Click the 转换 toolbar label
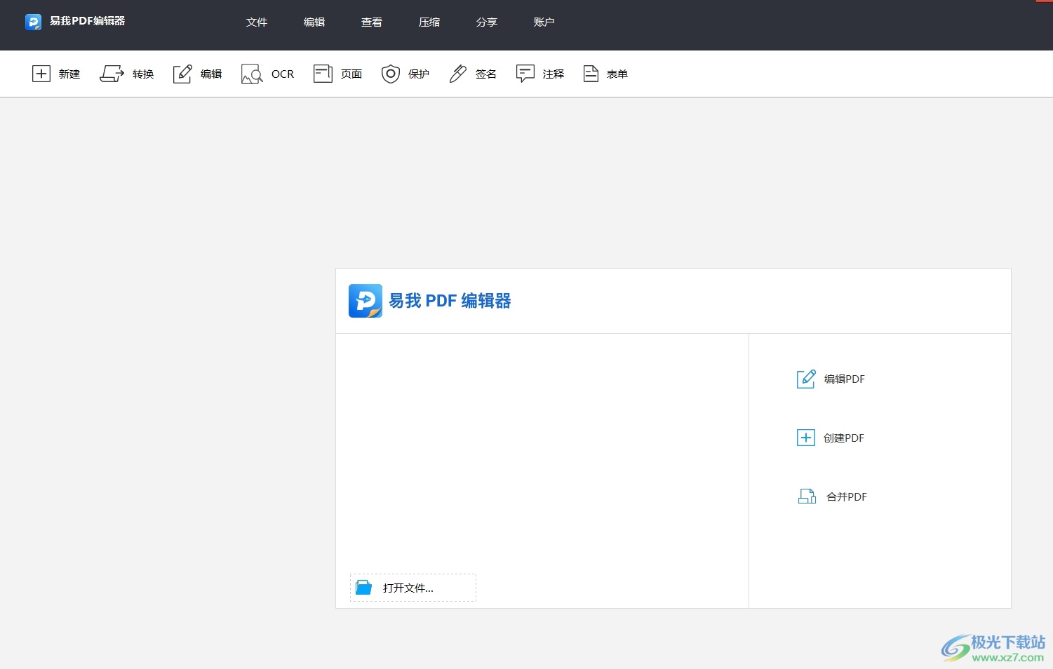This screenshot has width=1053, height=669. [143, 74]
